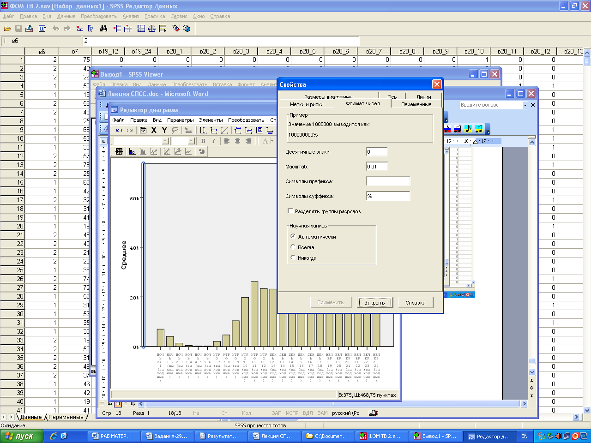Screen dimensions: 591x443
Task: Click Print icon in Data Editor toolbar
Action: [x=29, y=29]
